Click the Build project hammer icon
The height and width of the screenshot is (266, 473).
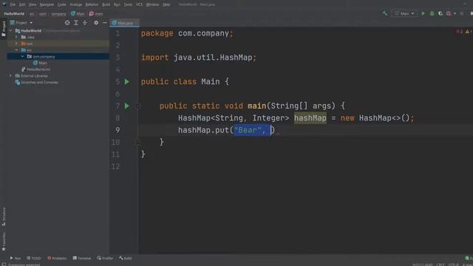384,13
